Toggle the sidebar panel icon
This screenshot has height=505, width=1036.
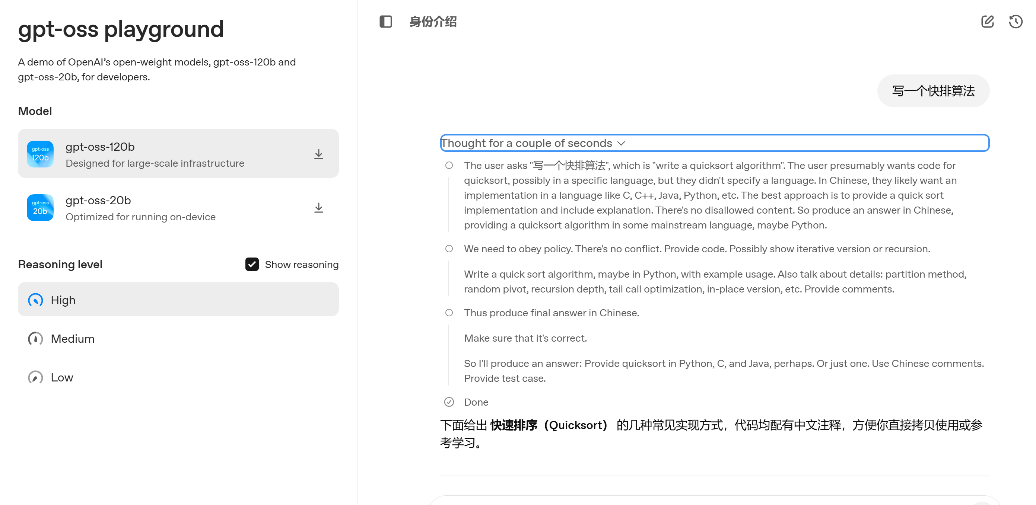(x=385, y=22)
